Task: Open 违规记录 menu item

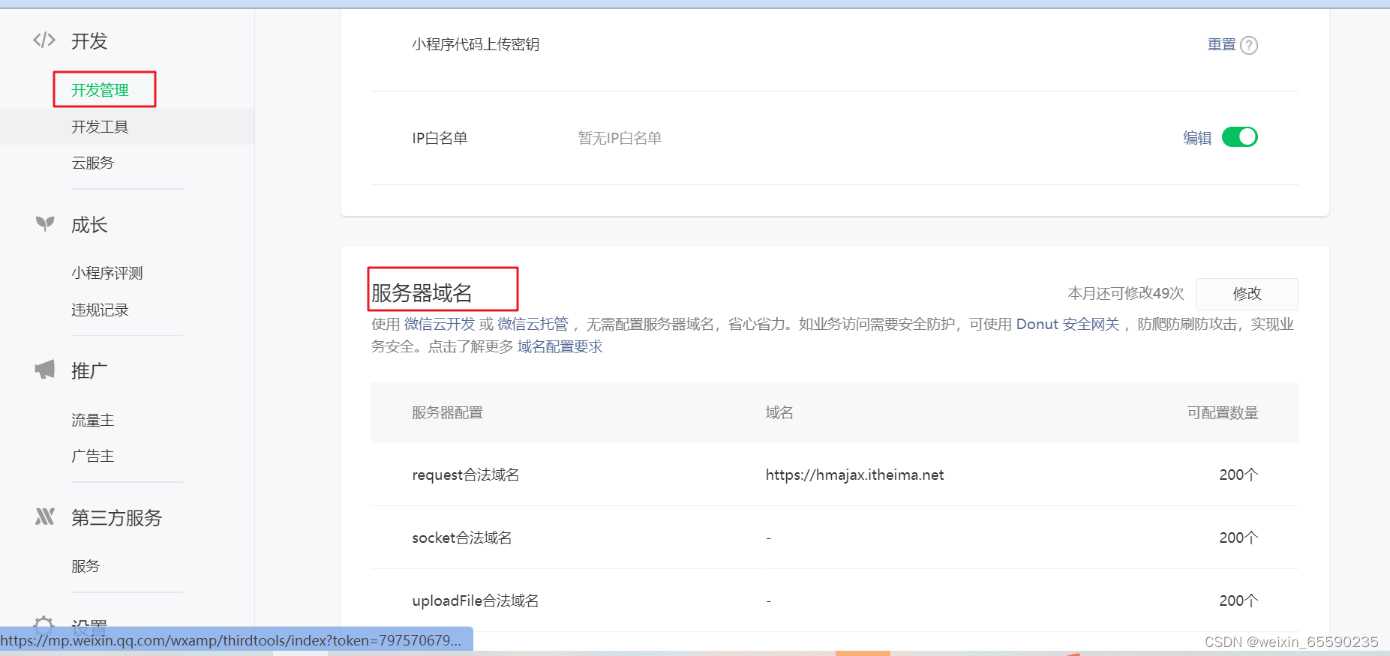Action: (x=100, y=310)
